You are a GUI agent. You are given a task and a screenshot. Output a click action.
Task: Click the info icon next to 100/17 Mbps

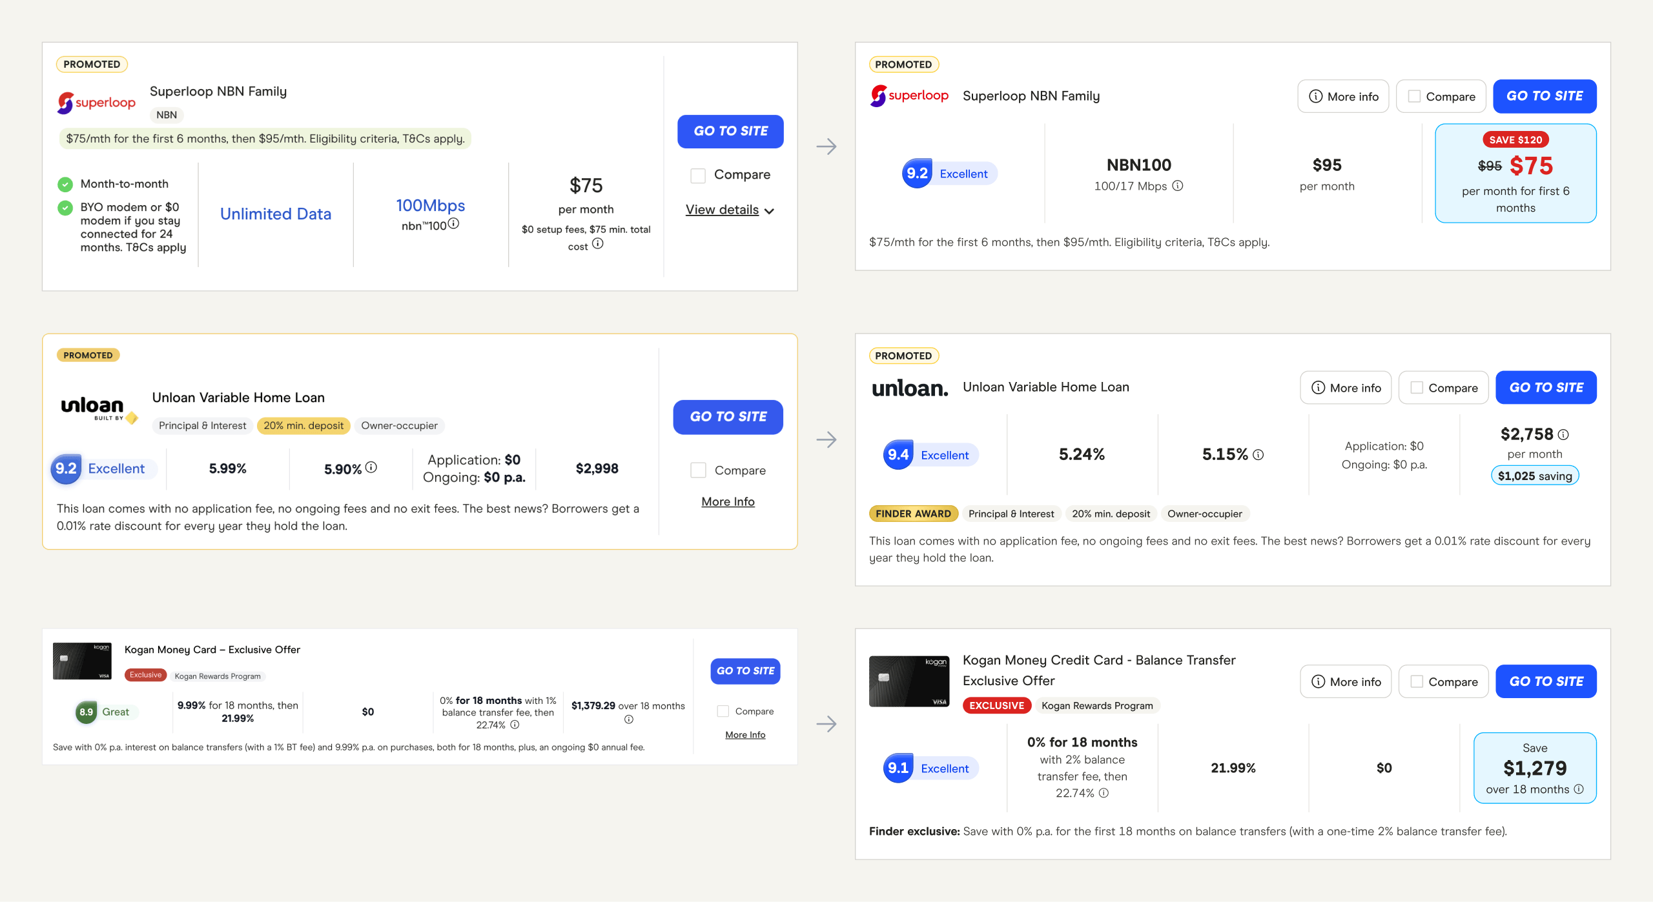tap(1178, 186)
